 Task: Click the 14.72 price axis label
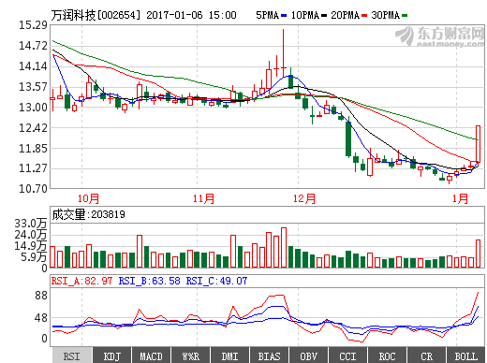(33, 46)
